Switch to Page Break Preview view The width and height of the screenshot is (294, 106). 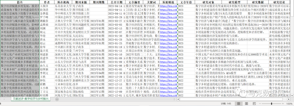coord(254,103)
